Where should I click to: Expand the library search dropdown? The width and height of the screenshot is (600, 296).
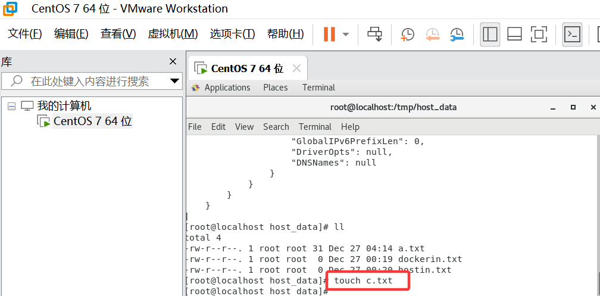coord(175,81)
